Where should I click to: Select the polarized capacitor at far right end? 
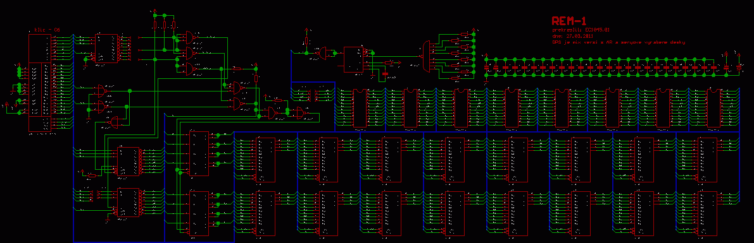[x=739, y=68]
